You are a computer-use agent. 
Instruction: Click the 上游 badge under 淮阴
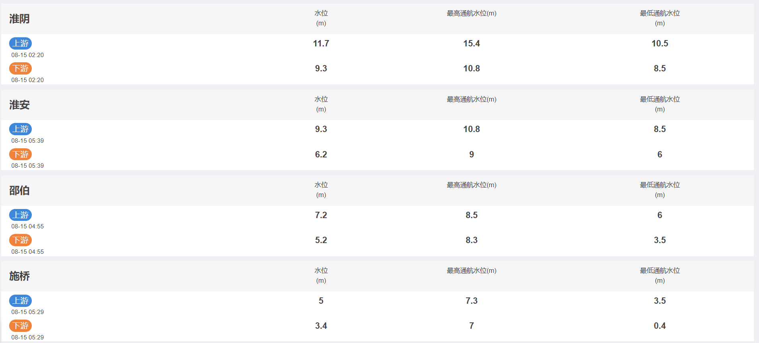coord(20,43)
